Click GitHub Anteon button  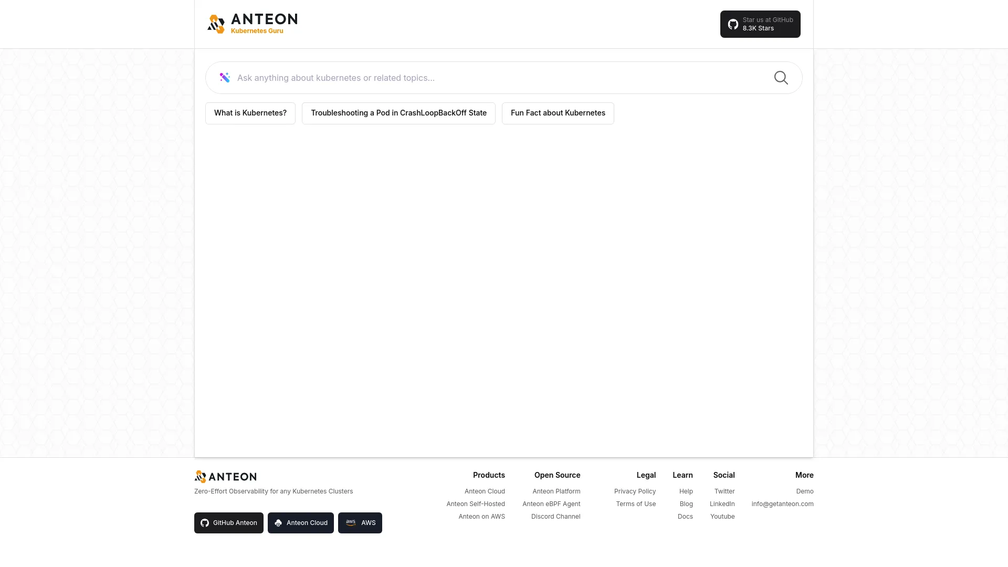pyautogui.click(x=228, y=523)
